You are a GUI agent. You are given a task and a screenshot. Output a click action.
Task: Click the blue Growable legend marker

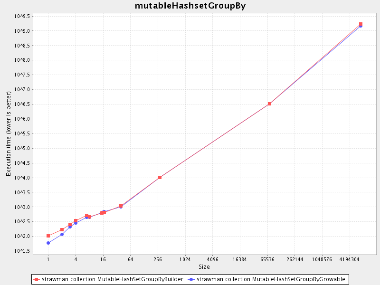click(x=191, y=279)
